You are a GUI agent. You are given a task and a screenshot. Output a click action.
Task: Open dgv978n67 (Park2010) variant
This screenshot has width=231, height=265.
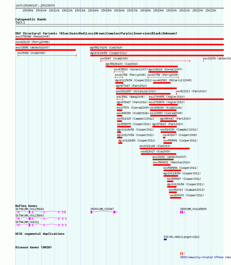132,102
